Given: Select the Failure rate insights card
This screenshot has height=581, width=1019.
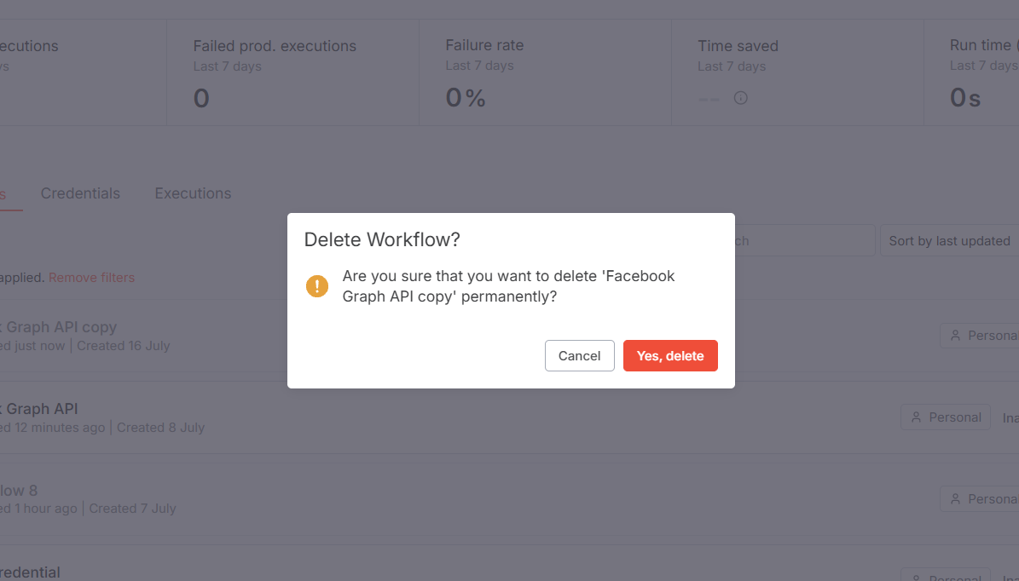Looking at the screenshot, I should tap(545, 72).
